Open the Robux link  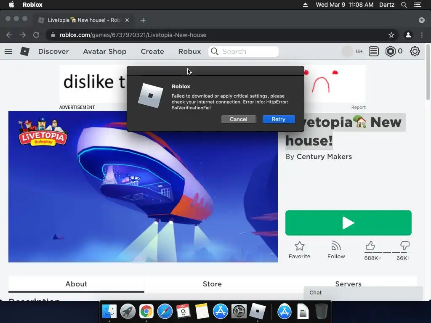[189, 51]
